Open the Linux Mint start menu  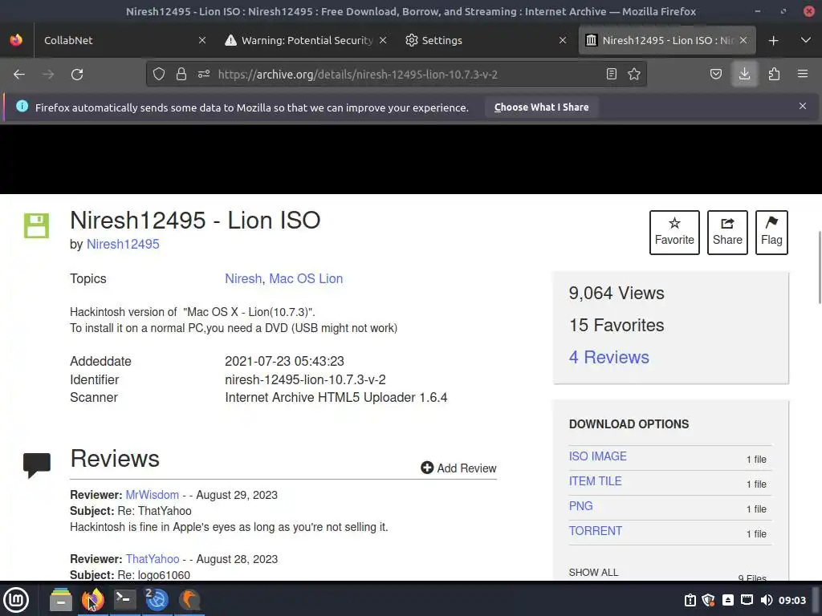click(16, 599)
